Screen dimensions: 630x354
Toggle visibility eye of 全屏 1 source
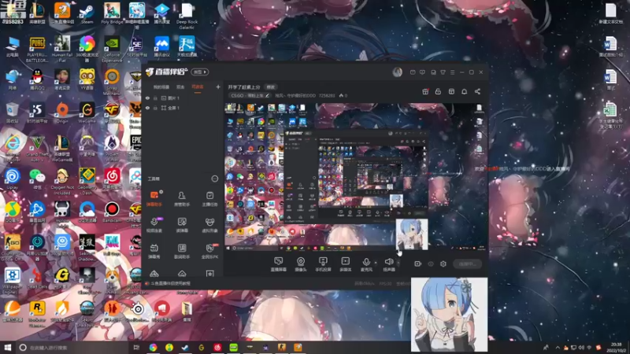[147, 108]
